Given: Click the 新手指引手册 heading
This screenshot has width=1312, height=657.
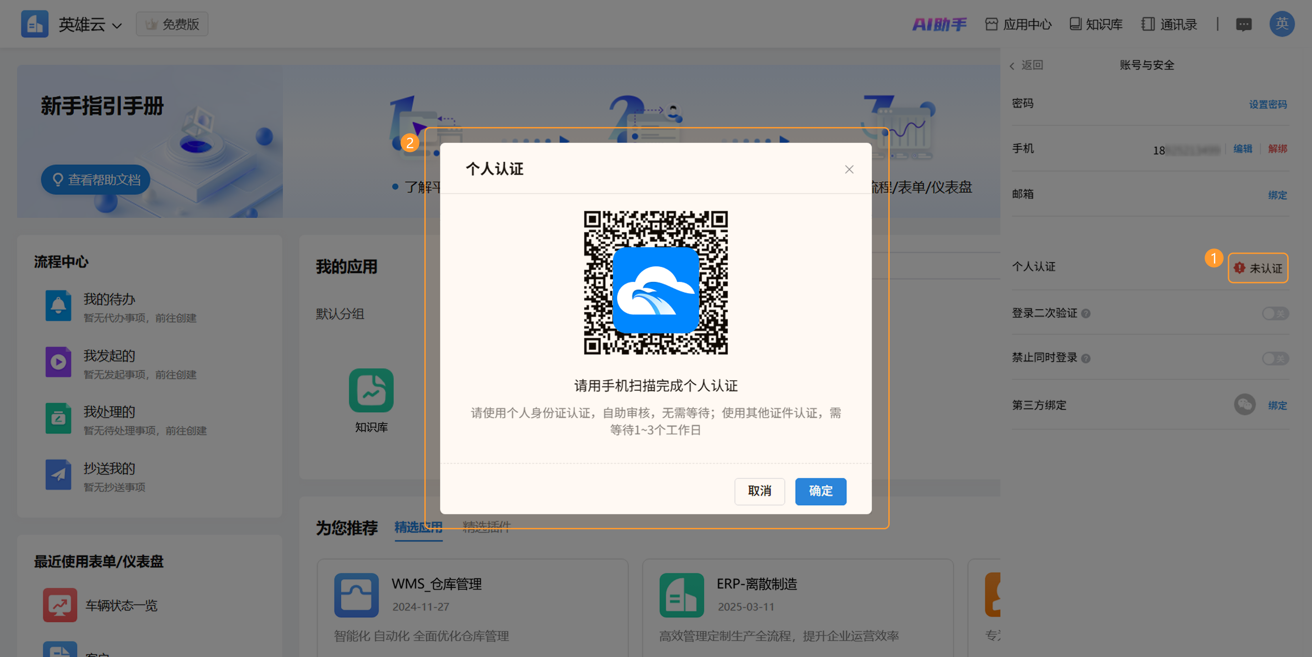Looking at the screenshot, I should [102, 106].
